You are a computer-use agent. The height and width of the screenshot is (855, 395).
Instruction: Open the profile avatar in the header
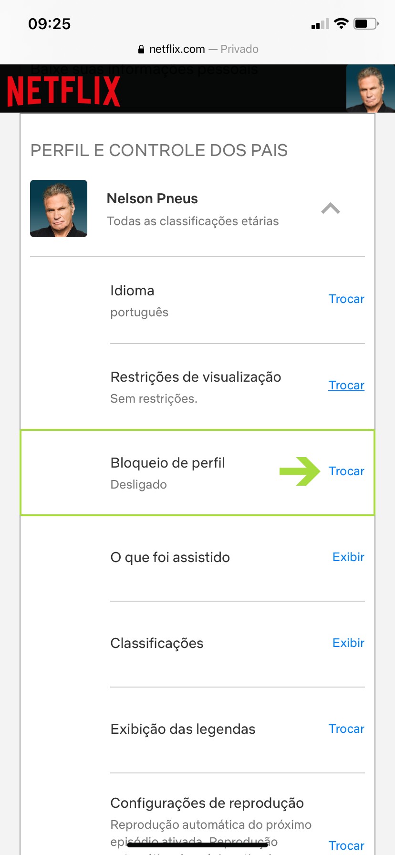370,89
